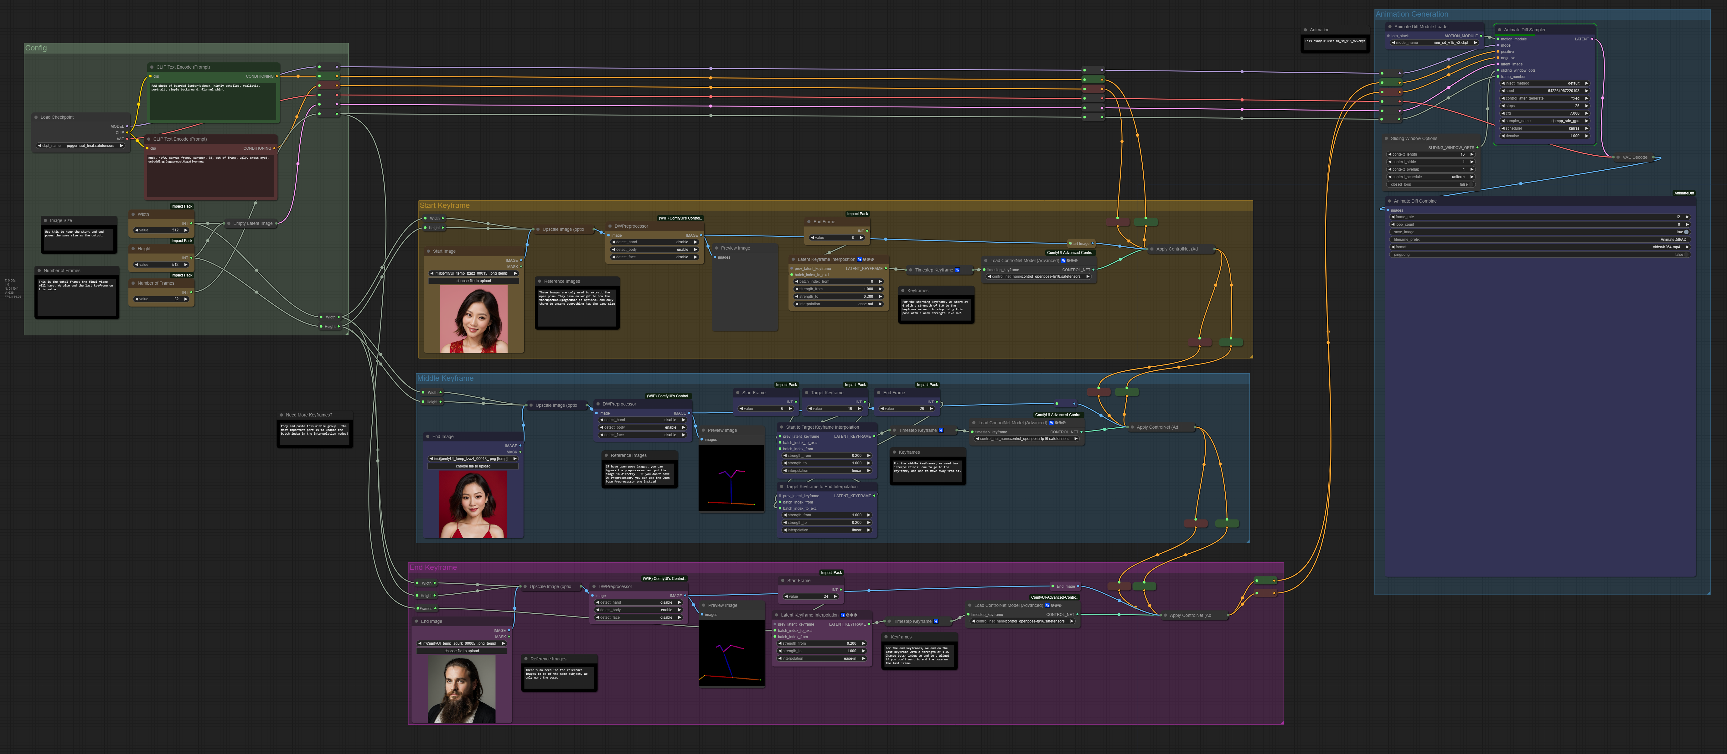Click the AnimateDiff badge above Animate Diff Combine
The height and width of the screenshot is (754, 1727).
click(1683, 193)
